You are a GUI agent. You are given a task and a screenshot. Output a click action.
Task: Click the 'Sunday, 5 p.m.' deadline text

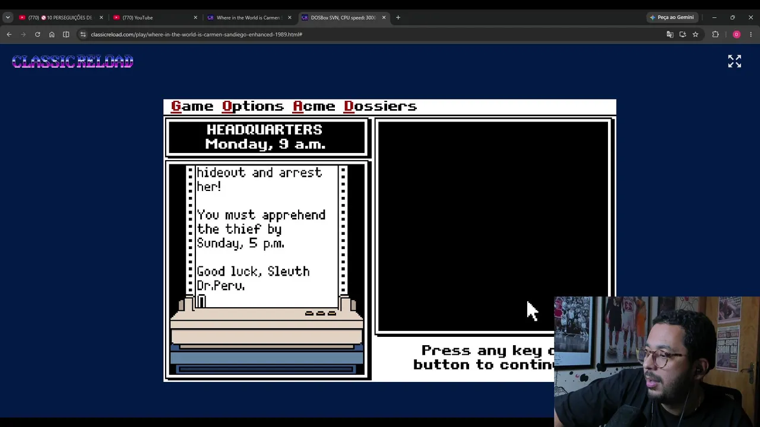coord(240,243)
